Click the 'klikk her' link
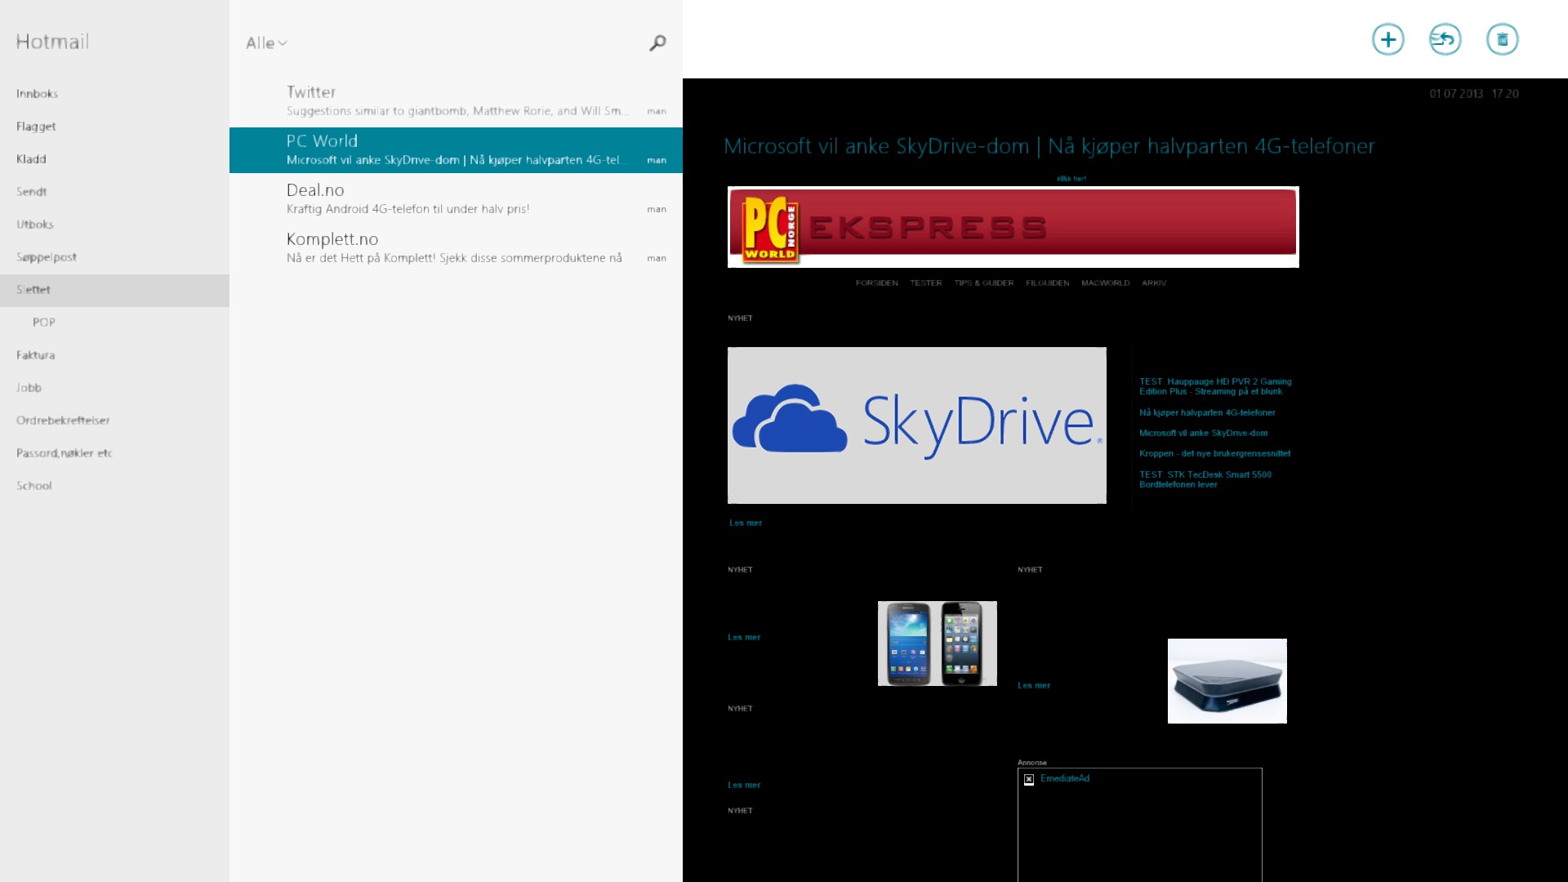Image resolution: width=1568 pixels, height=882 pixels. click(1071, 179)
